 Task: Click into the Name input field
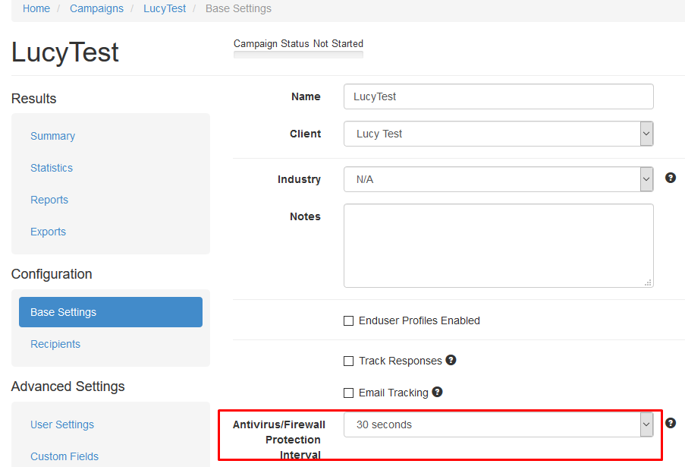pos(498,96)
